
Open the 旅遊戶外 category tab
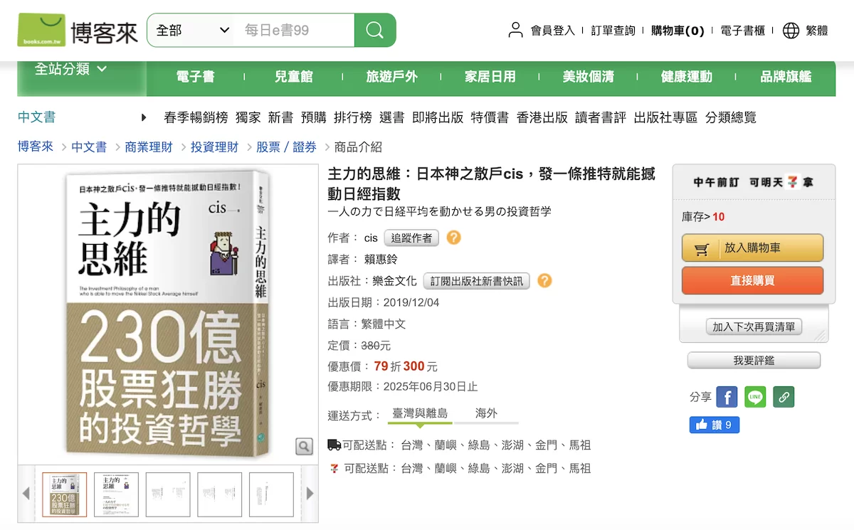pos(391,76)
